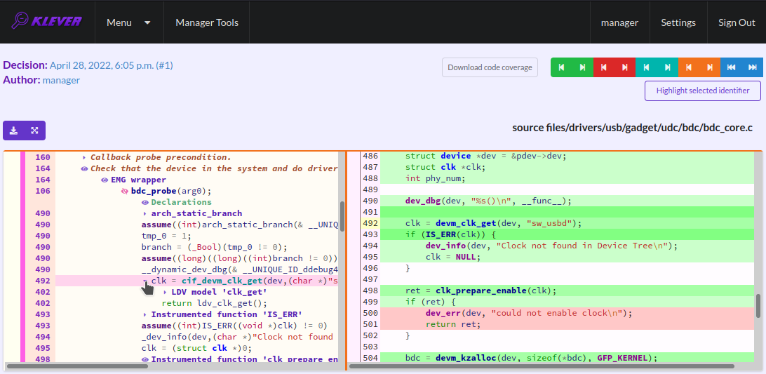The width and height of the screenshot is (766, 374).
Task: Click 'return ldv_clk_get();' trace line
Action: coord(215,304)
